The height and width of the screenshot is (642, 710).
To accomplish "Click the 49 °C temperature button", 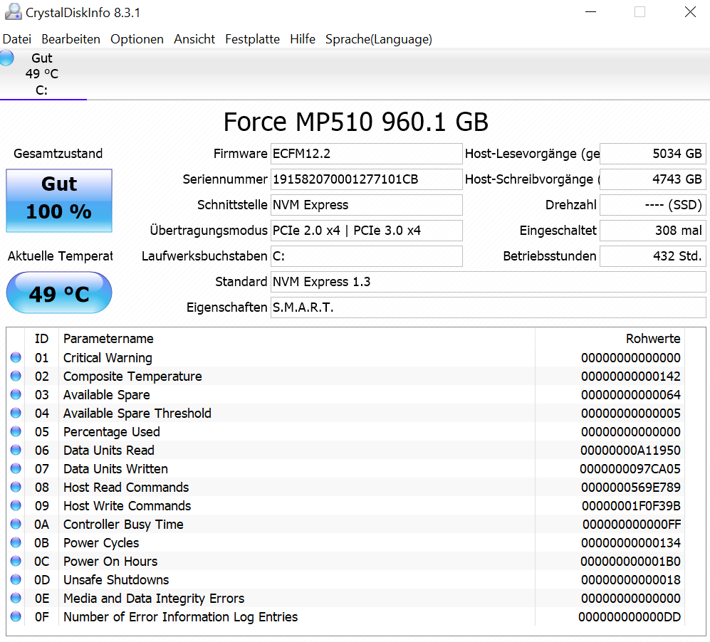I will (59, 293).
